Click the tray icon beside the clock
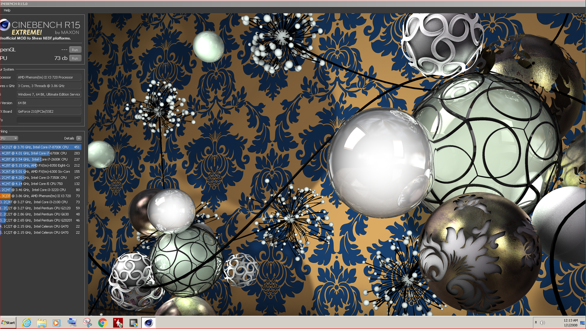The width and height of the screenshot is (586, 329). click(582, 323)
